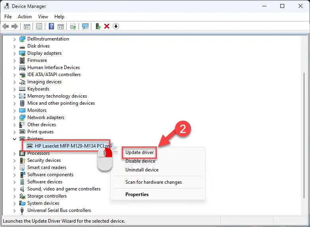Click the Monitors category icon
This screenshot has width=310, height=227.
point(22,110)
